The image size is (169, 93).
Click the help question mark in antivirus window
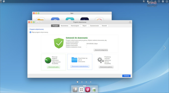pos(130,22)
